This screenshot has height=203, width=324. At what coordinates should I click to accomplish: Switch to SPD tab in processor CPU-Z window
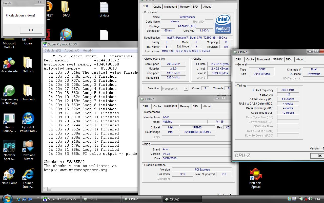click(x=195, y=7)
